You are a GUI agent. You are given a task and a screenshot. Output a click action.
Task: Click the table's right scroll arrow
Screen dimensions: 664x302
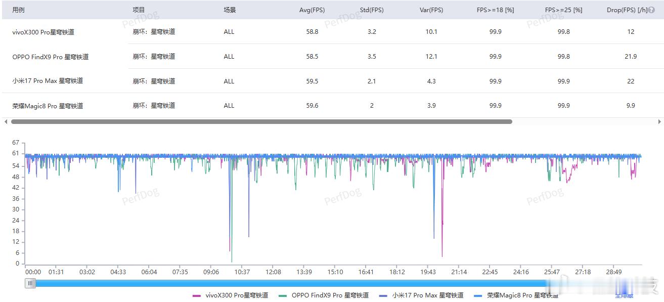tap(659, 122)
